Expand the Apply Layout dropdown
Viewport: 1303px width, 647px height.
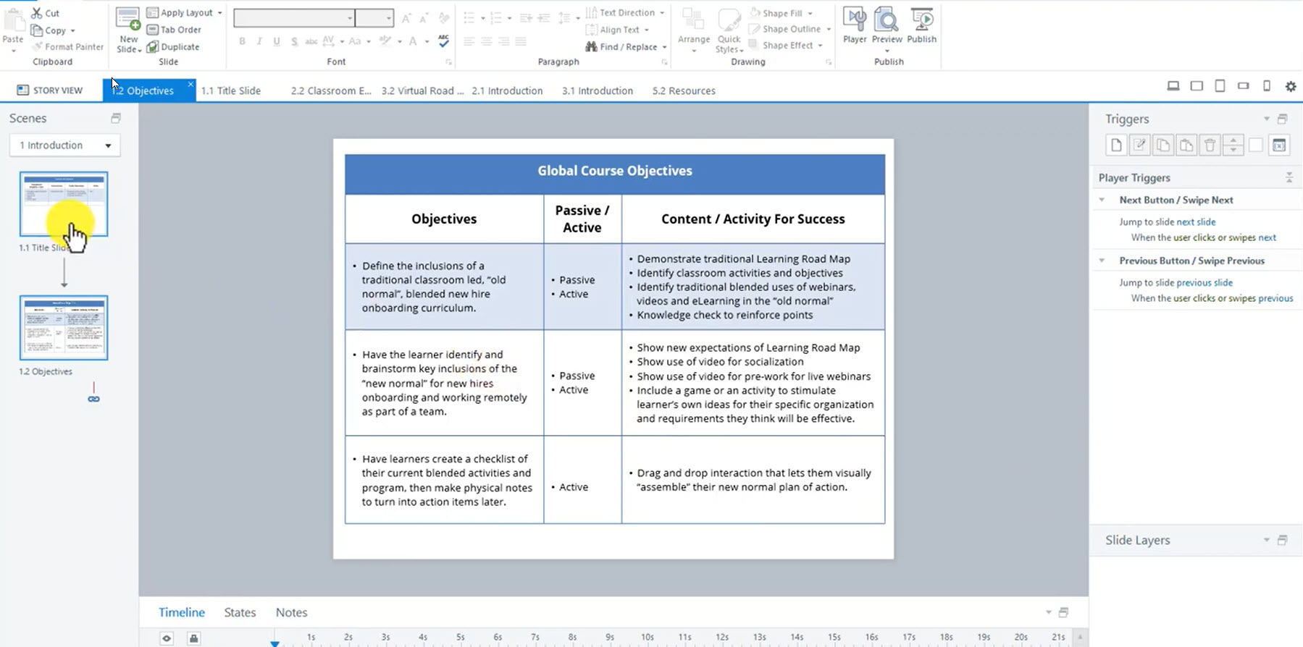pos(219,13)
